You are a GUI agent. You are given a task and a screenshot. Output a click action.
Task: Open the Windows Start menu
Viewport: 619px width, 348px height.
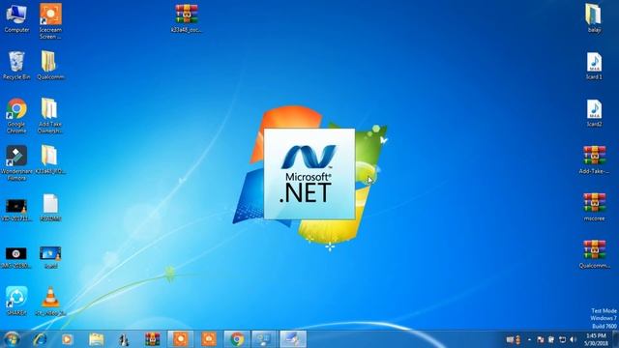(x=12, y=339)
